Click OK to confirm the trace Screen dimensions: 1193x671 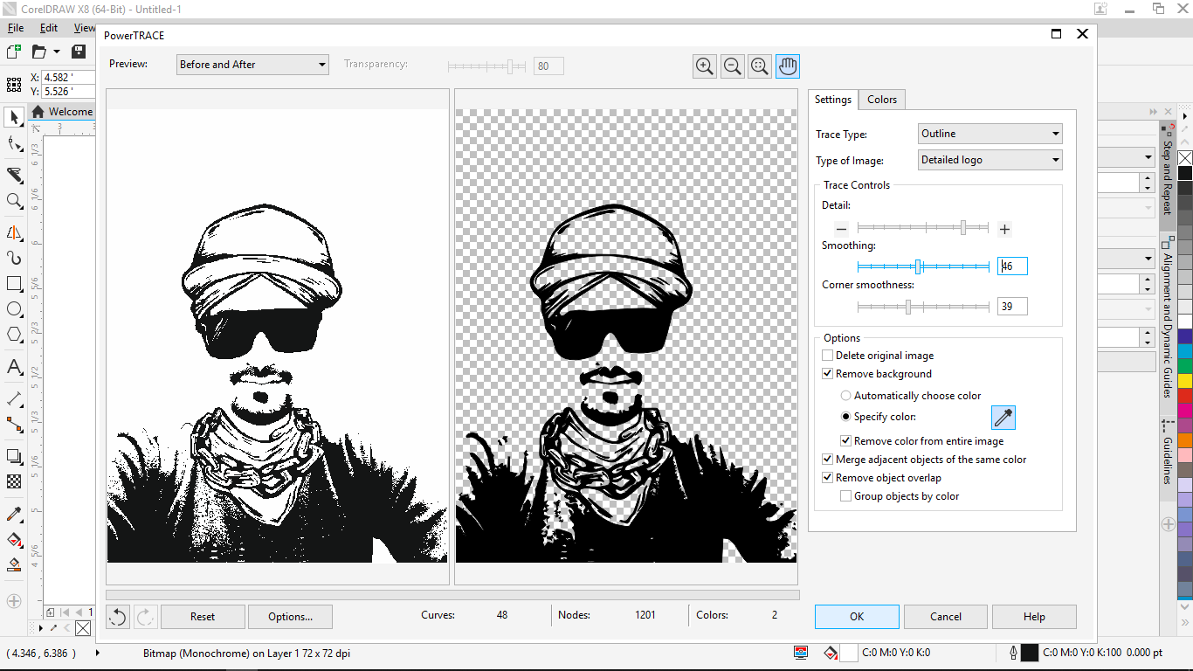pyautogui.click(x=857, y=617)
